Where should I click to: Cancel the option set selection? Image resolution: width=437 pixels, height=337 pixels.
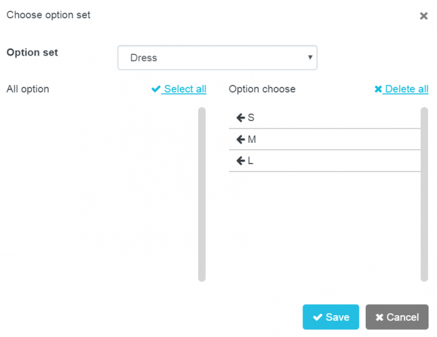click(397, 317)
